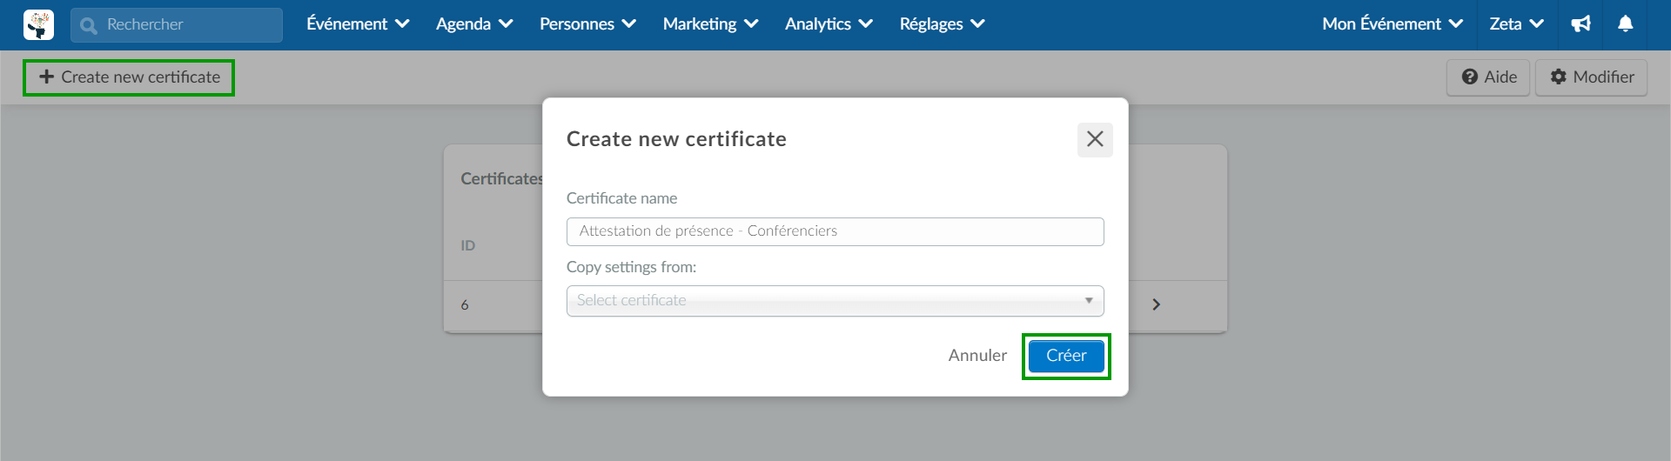
Task: Focus the Certificate name input field
Action: [x=835, y=231]
